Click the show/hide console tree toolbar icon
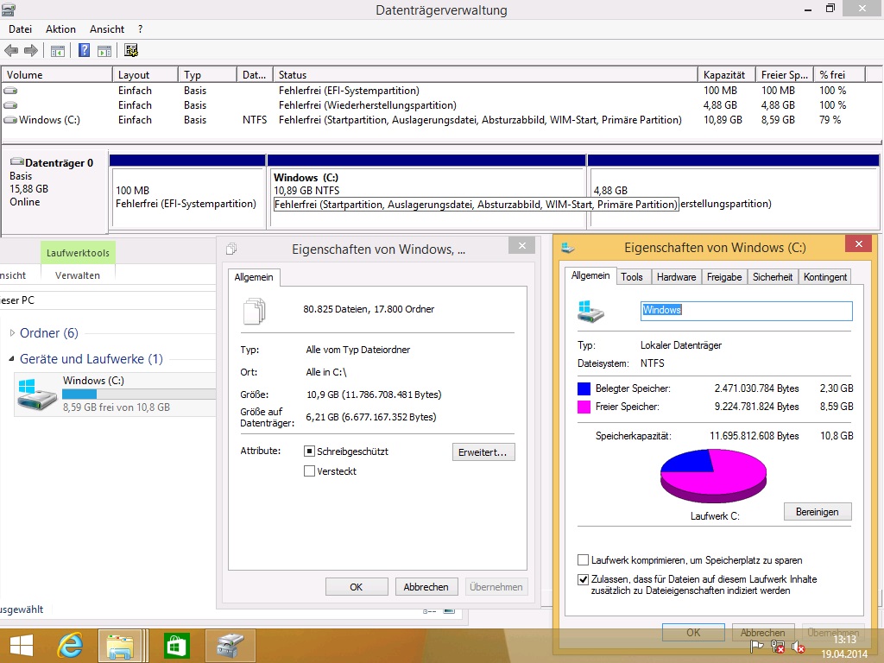Image resolution: width=884 pixels, height=663 pixels. pyautogui.click(x=58, y=51)
